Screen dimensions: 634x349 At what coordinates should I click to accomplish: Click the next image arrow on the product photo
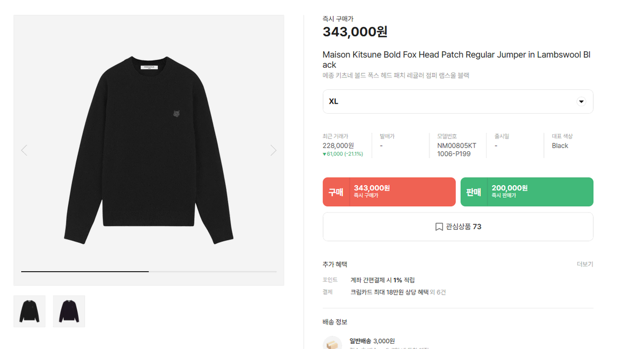click(273, 150)
